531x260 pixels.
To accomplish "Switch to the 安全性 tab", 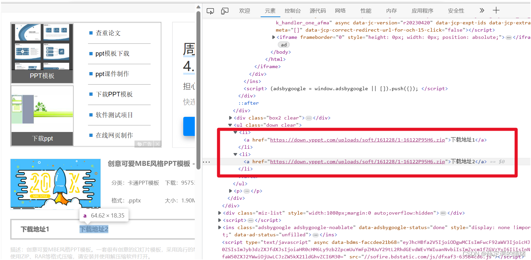I will [x=456, y=11].
